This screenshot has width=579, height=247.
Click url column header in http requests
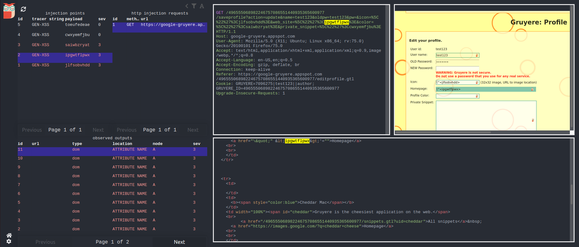pyautogui.click(x=144, y=19)
